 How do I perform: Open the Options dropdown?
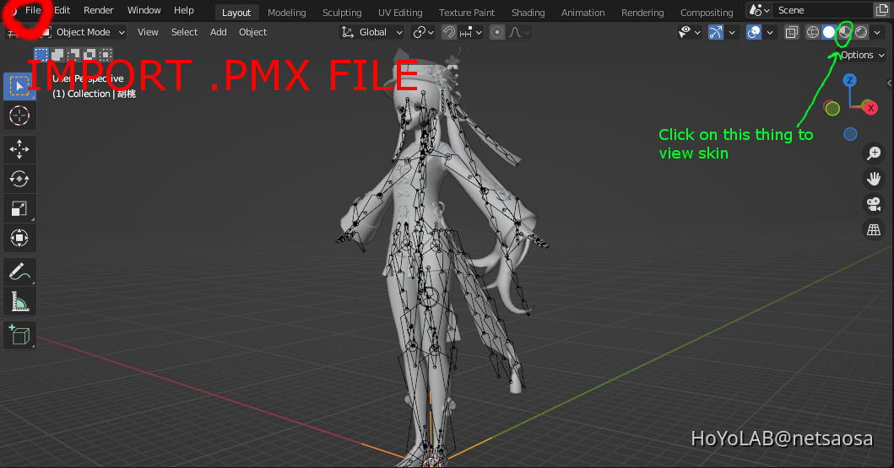tap(861, 55)
